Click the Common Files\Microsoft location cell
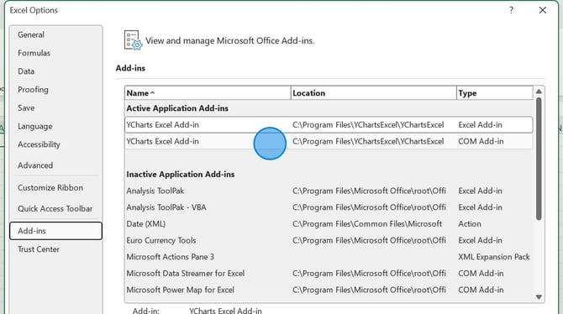Screen dimensions: 563x314 [367, 224]
